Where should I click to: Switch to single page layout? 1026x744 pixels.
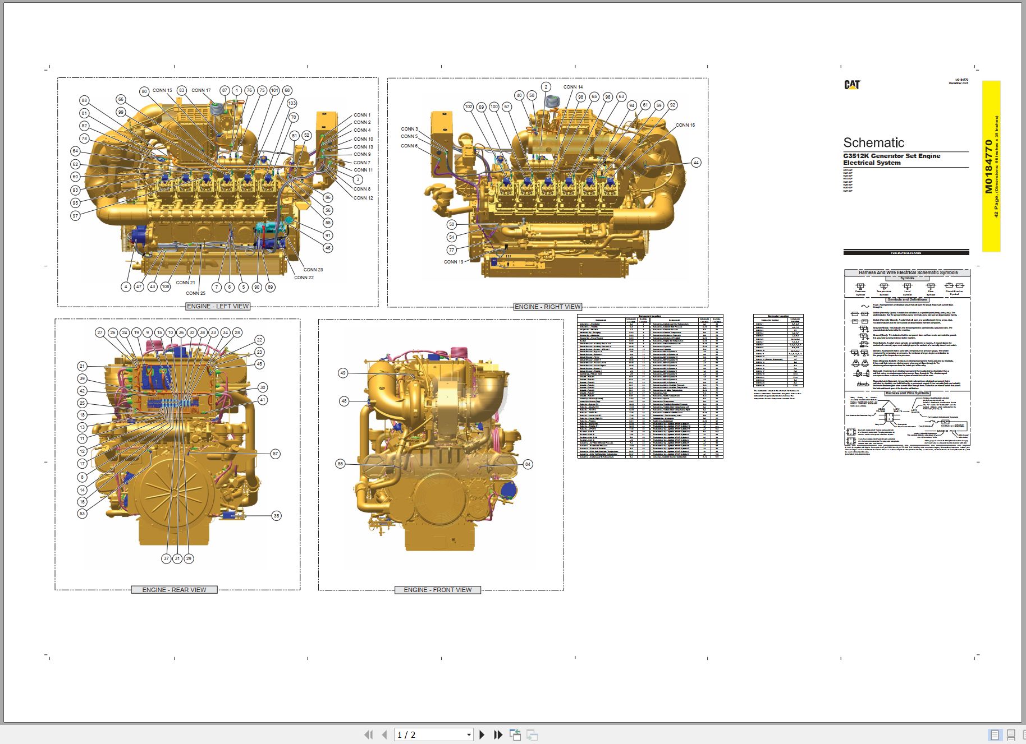pos(995,734)
